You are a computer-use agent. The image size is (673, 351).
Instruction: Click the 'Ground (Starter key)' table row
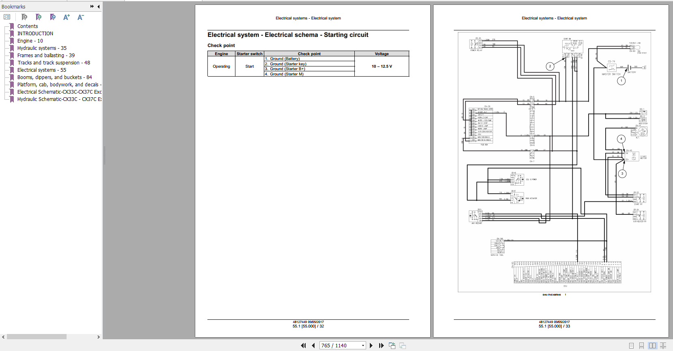tap(309, 64)
